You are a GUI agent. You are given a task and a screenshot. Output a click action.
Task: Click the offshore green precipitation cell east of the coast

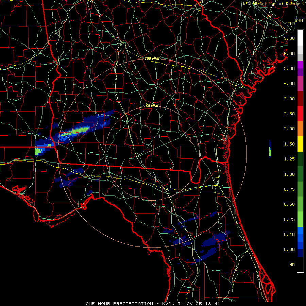[x=270, y=151]
